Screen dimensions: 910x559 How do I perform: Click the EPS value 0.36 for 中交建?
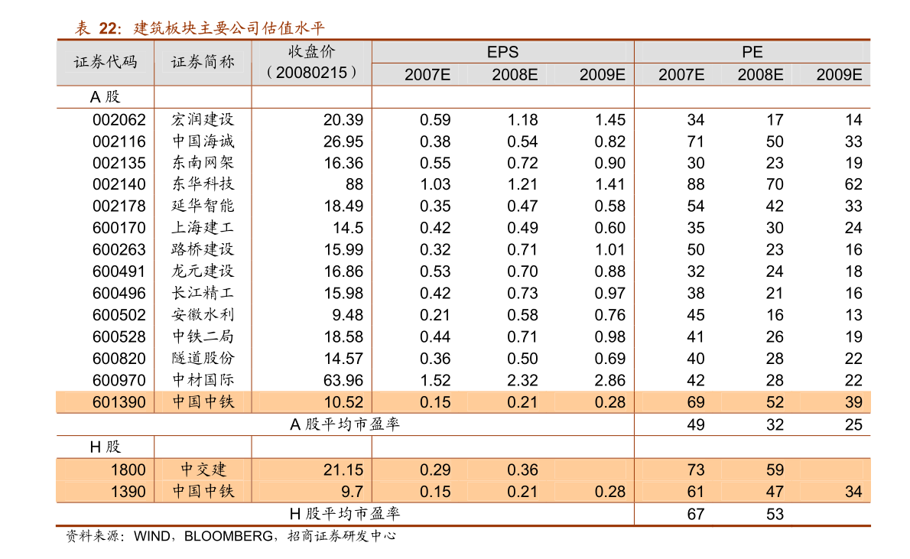click(x=522, y=470)
